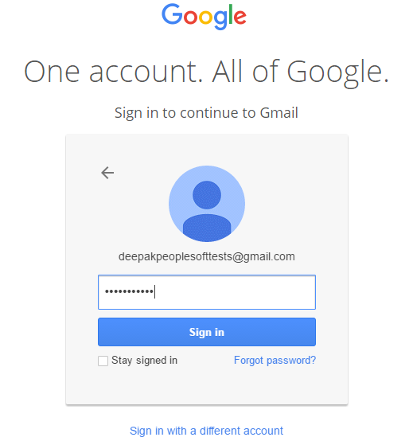The height and width of the screenshot is (445, 413).
Task: Submit with the blue Sign in button
Action: [207, 332]
